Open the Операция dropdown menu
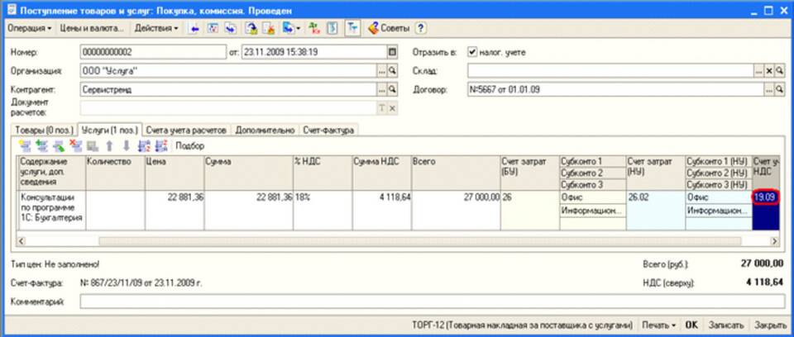 [30, 27]
